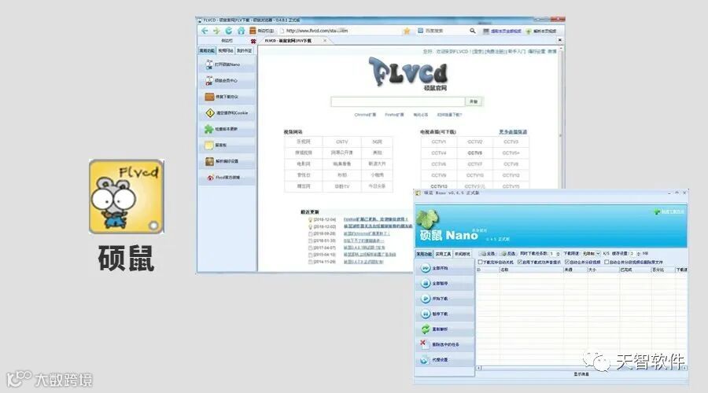Toggle the sidebar icon in browser toolbar
Screen dimensions: 708x393
253,31
